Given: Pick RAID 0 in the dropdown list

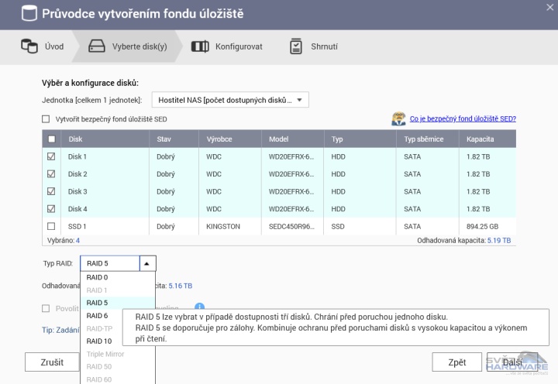Looking at the screenshot, I should coord(98,277).
